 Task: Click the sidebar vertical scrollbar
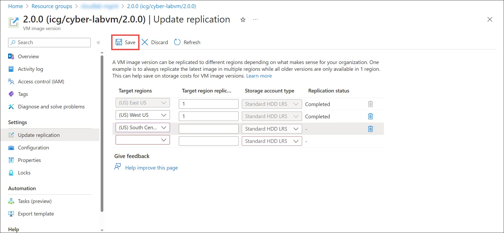click(x=102, y=133)
